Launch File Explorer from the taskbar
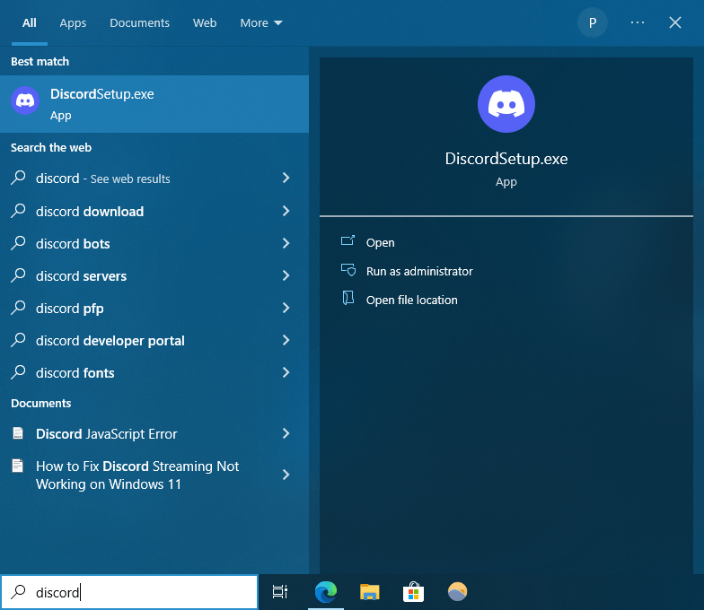The width and height of the screenshot is (704, 610). pyautogui.click(x=369, y=591)
